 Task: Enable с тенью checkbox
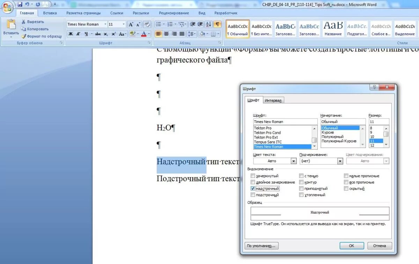click(301, 176)
